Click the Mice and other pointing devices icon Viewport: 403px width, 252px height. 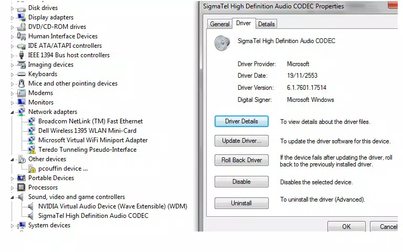click(x=22, y=83)
